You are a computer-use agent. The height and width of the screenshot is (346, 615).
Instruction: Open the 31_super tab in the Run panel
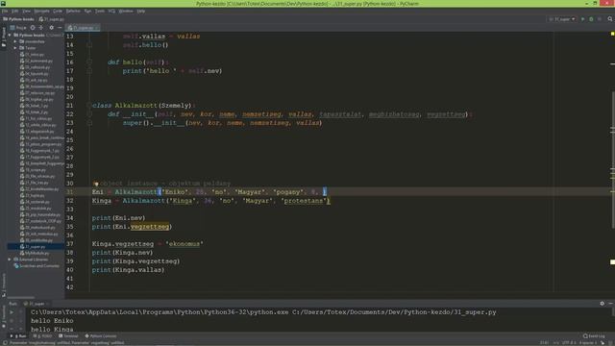click(x=37, y=304)
